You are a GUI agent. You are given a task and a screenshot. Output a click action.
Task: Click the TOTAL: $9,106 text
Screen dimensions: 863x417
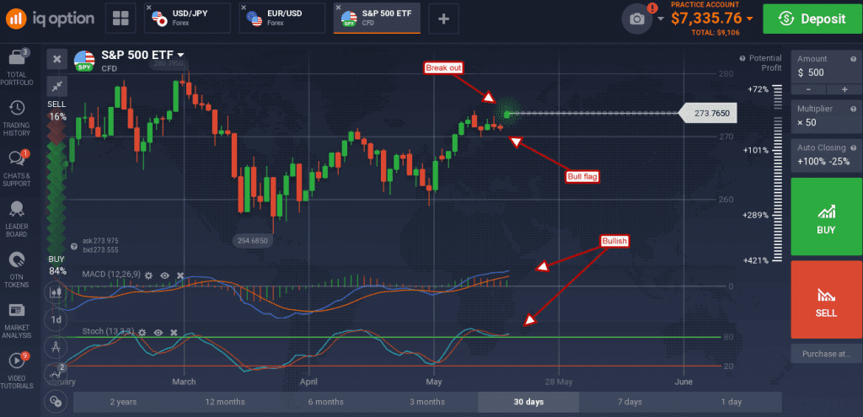pos(716,33)
